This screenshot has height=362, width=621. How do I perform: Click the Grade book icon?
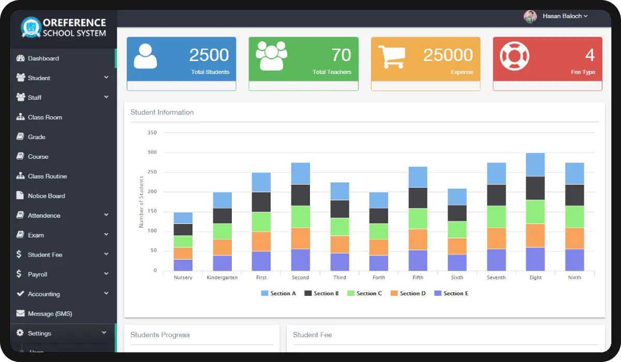(21, 137)
